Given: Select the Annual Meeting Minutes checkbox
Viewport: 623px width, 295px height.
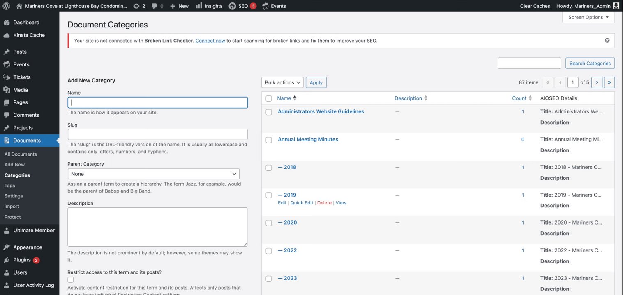Looking at the screenshot, I should [x=269, y=140].
